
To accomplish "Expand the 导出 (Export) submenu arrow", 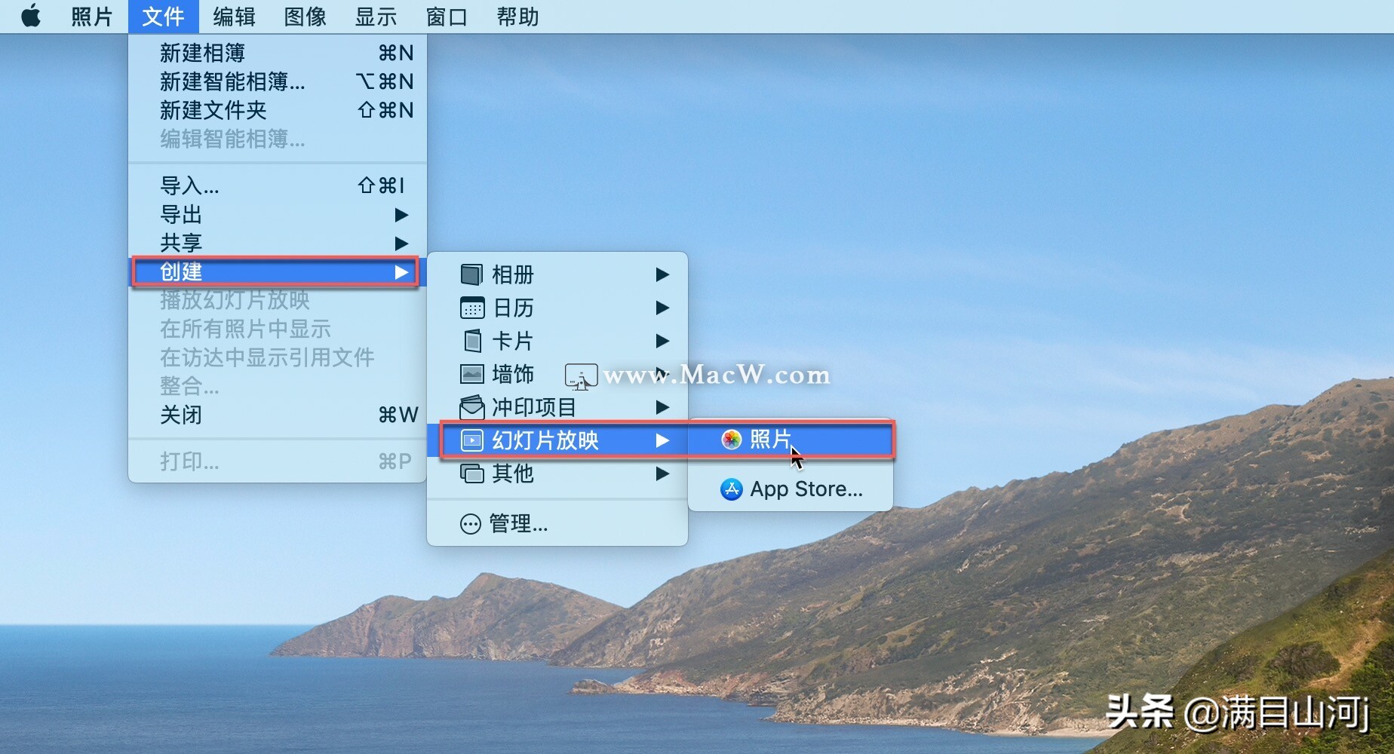I will (402, 215).
